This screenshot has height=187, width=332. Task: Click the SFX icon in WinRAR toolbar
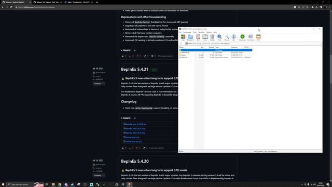point(258,37)
